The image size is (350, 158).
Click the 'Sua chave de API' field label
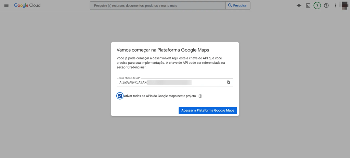coord(130,78)
